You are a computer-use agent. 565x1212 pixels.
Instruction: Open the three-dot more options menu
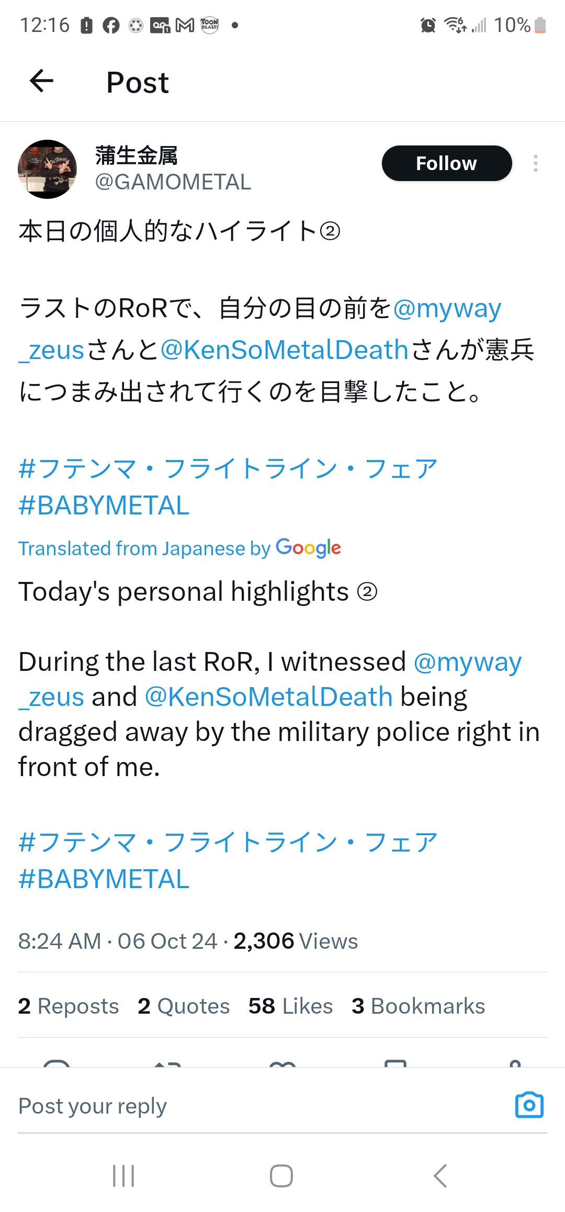[x=535, y=163]
